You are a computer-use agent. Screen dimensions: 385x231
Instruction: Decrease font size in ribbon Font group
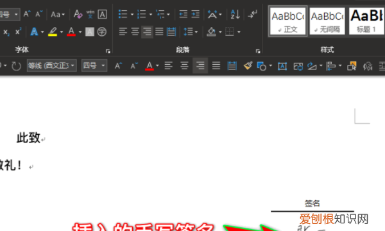coord(38,14)
